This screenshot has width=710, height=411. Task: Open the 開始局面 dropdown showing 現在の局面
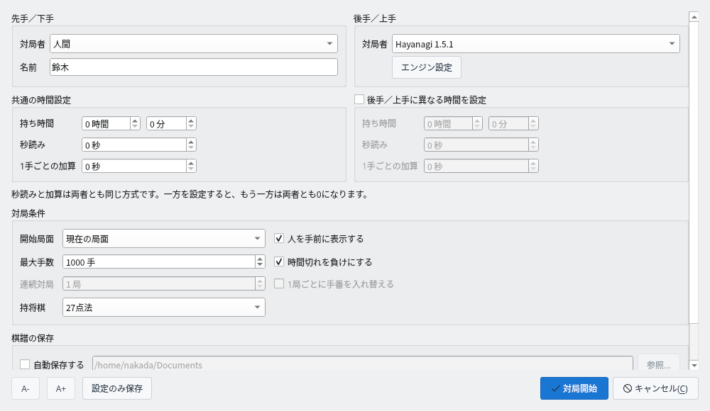(x=164, y=239)
